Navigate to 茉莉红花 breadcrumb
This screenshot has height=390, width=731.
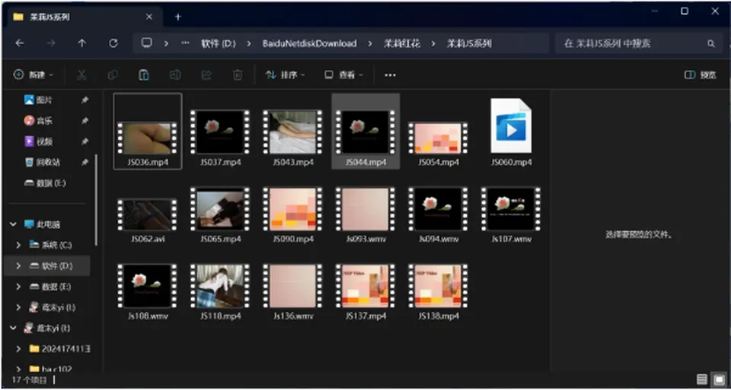[402, 44]
